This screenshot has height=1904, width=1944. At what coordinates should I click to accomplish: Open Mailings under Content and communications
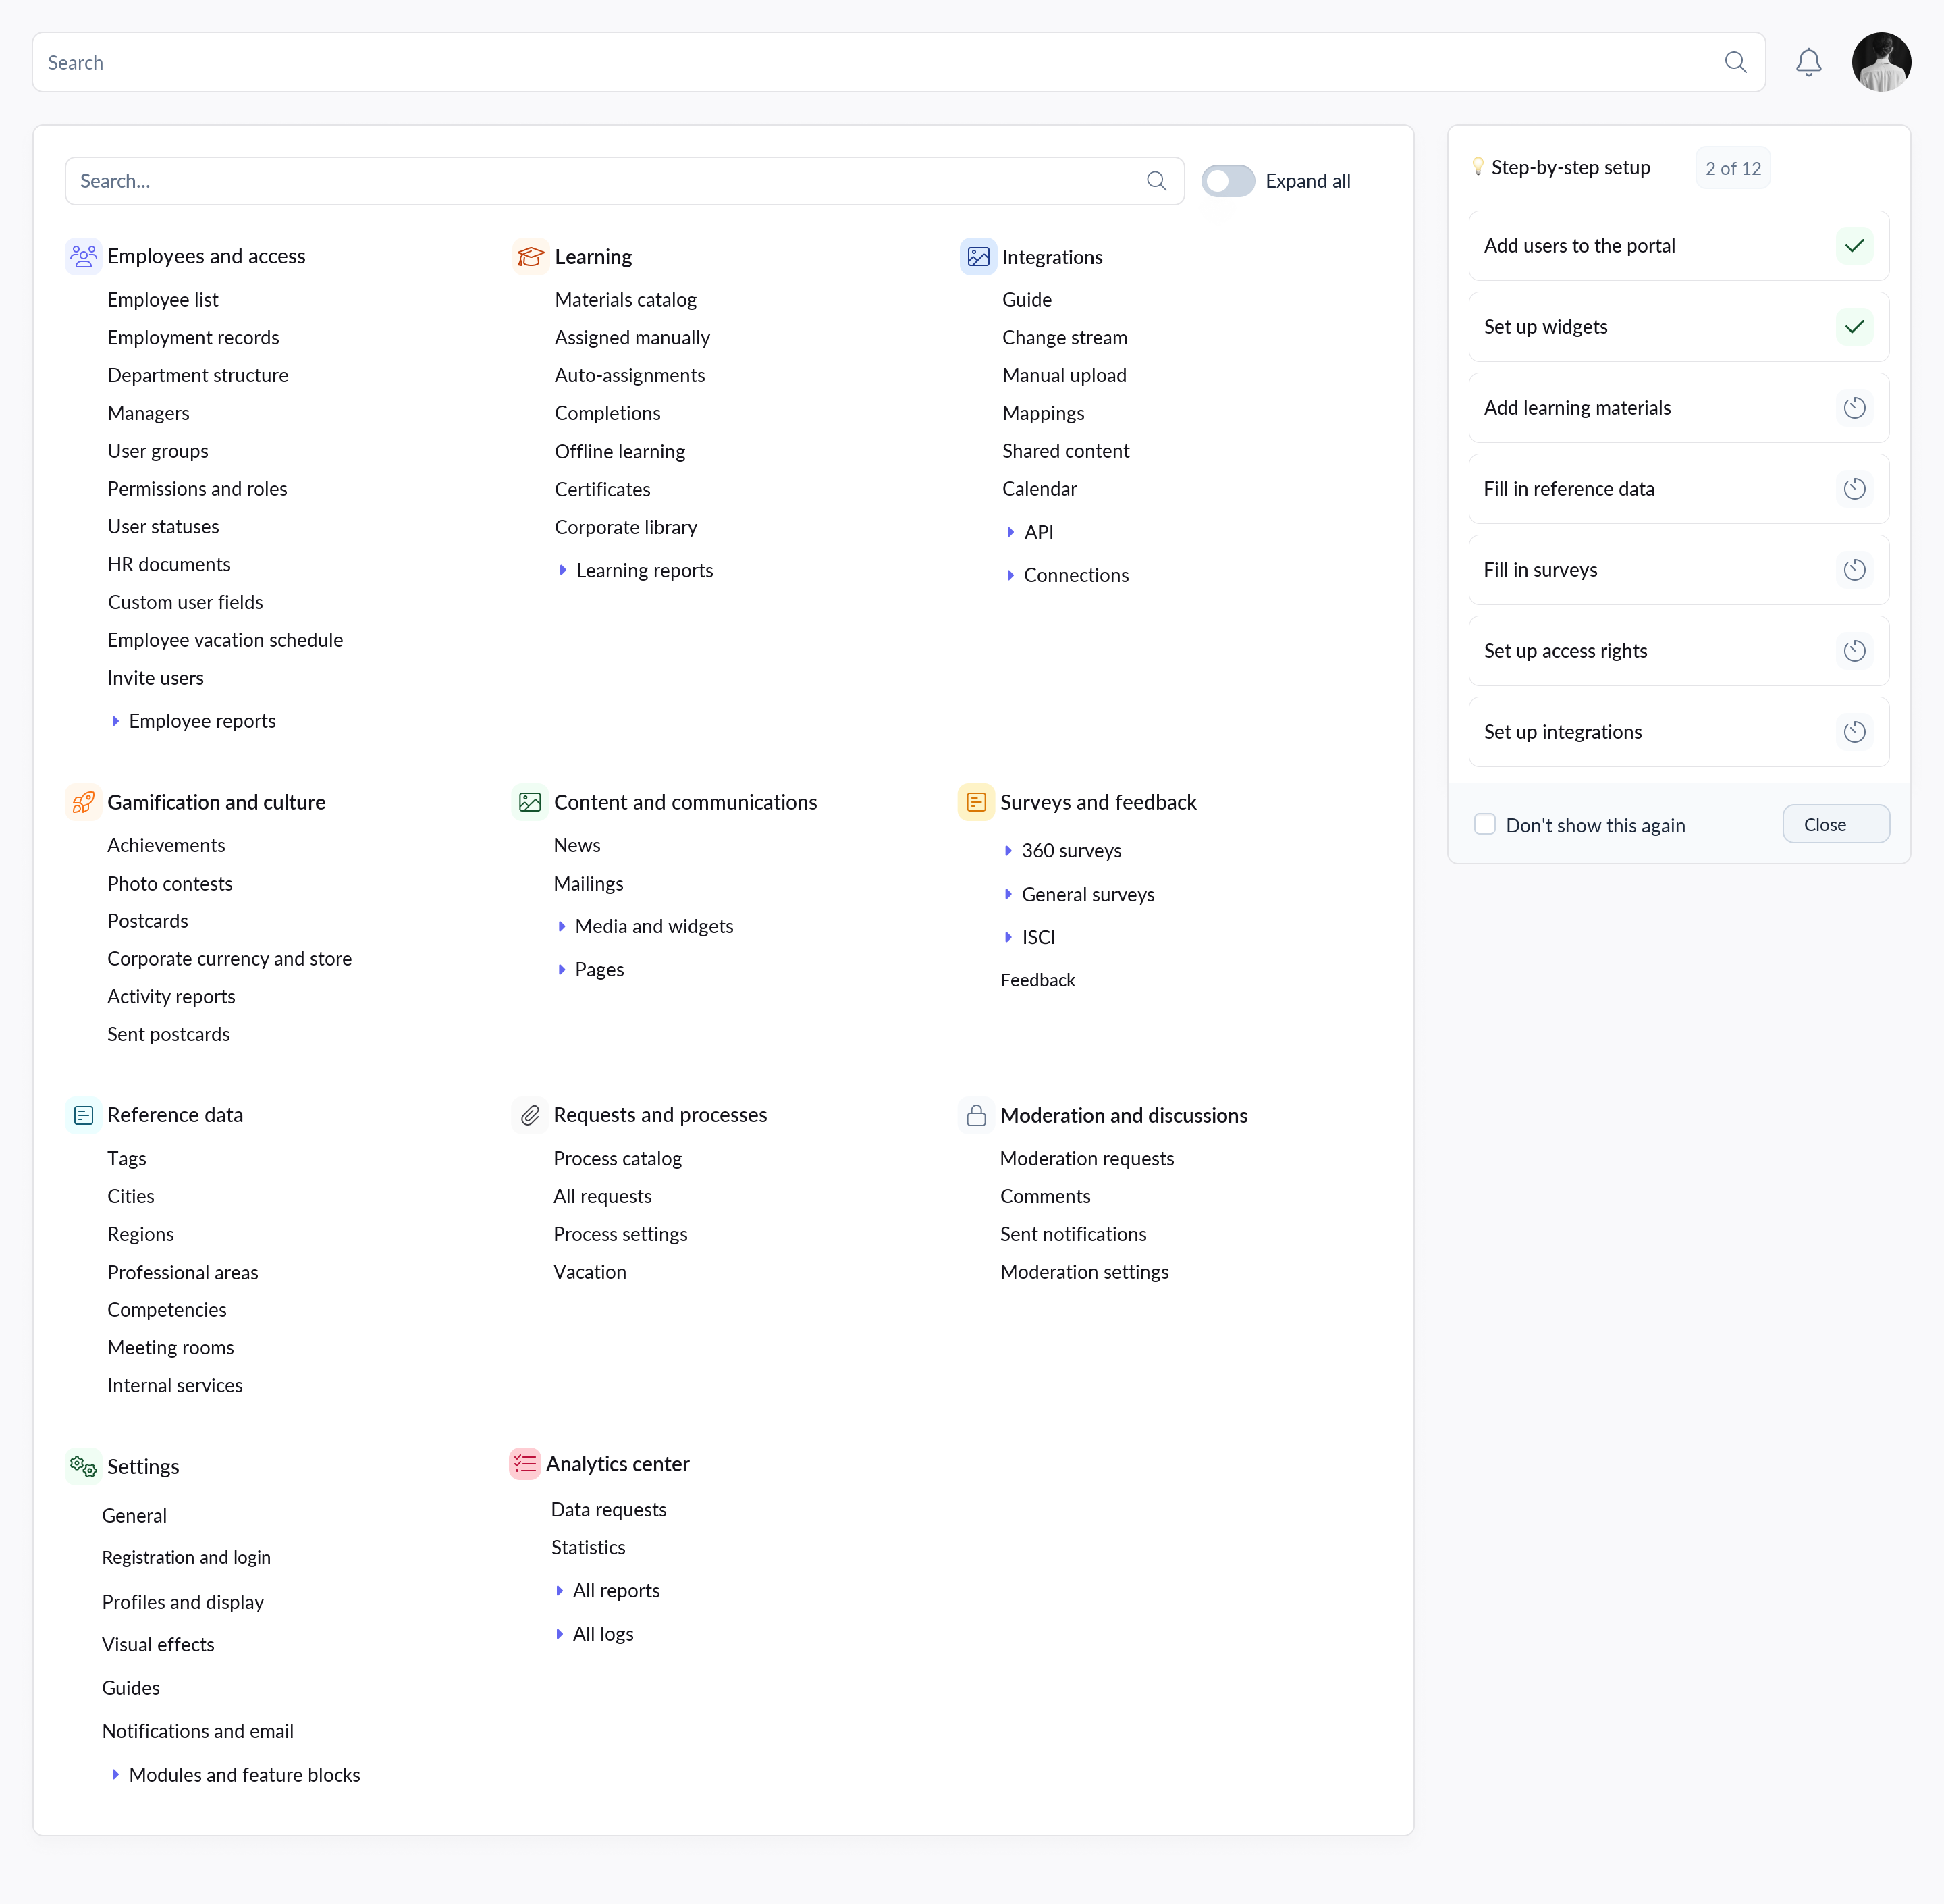tap(589, 884)
